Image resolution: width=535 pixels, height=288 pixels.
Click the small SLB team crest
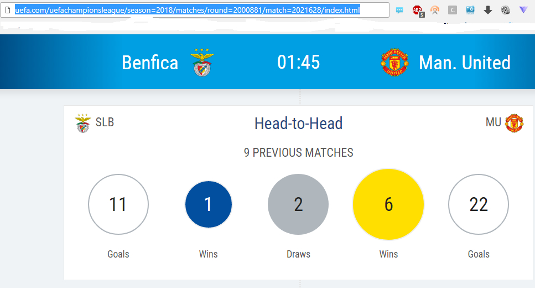pyautogui.click(x=83, y=123)
